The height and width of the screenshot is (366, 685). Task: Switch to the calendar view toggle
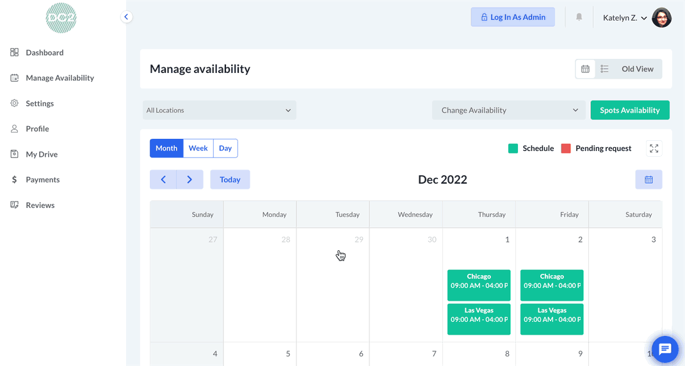point(585,69)
